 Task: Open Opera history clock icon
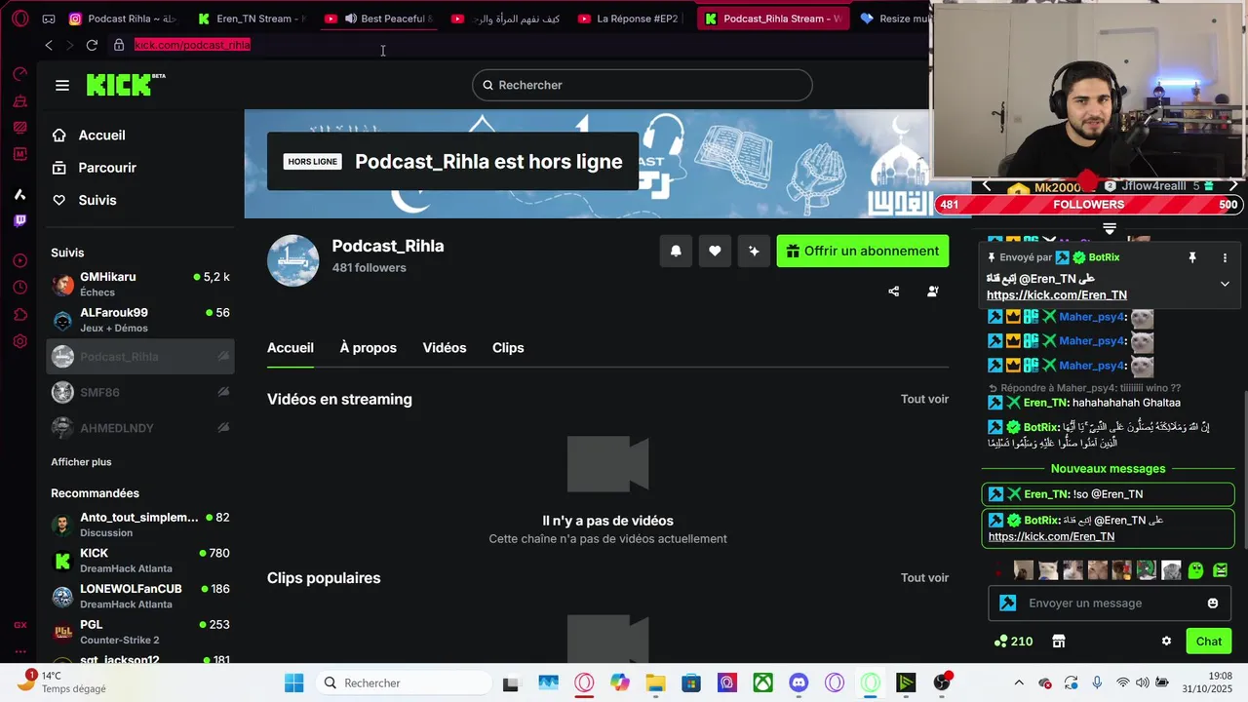coord(20,288)
